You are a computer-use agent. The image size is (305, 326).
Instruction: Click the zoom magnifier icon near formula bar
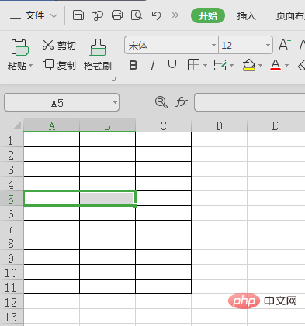pyautogui.click(x=161, y=102)
